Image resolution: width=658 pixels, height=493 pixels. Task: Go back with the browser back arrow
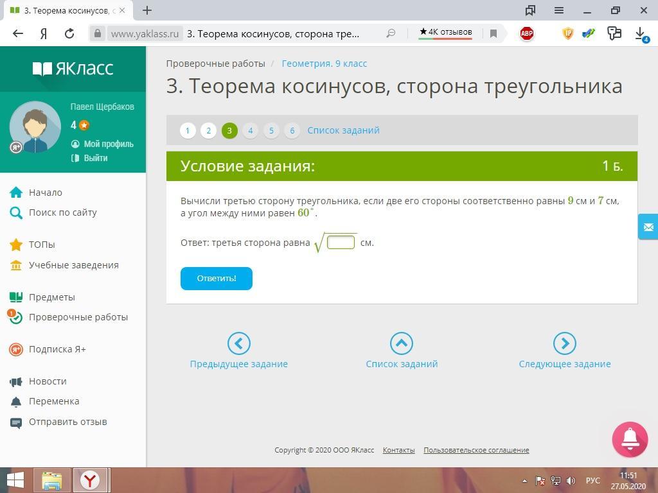pos(17,33)
